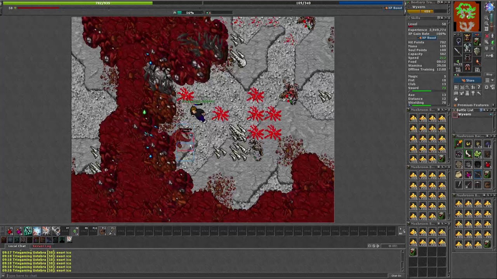Use the F8 ring hotkey
Viewport: 497px width, 279px height.
(74, 231)
